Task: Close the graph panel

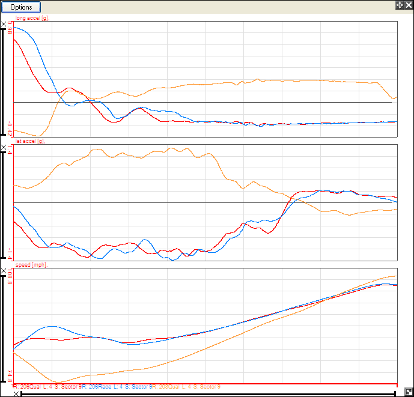Action: coord(408,5)
